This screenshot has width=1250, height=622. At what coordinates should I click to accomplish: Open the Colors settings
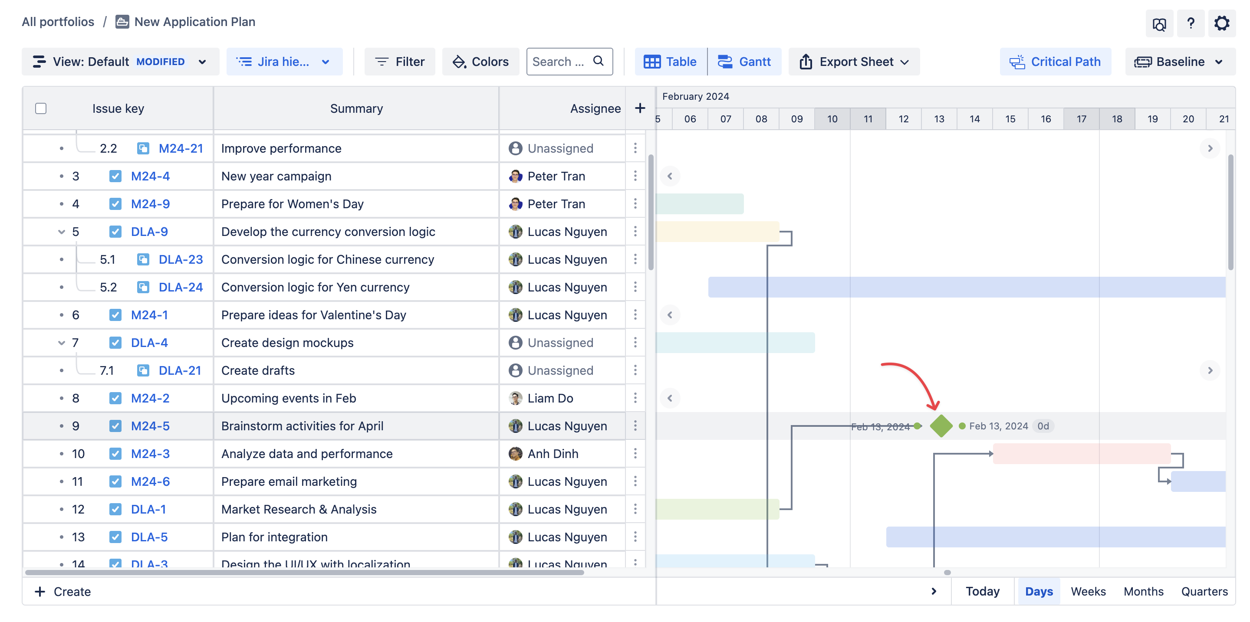coord(480,62)
